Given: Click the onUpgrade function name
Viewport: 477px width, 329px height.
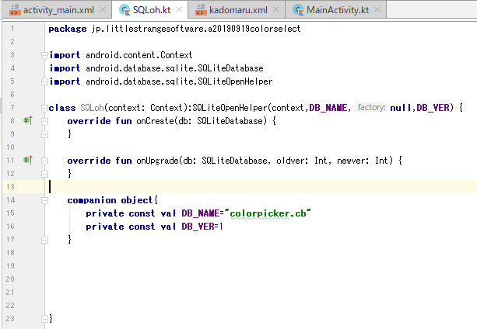Looking at the screenshot, I should click(x=157, y=161).
